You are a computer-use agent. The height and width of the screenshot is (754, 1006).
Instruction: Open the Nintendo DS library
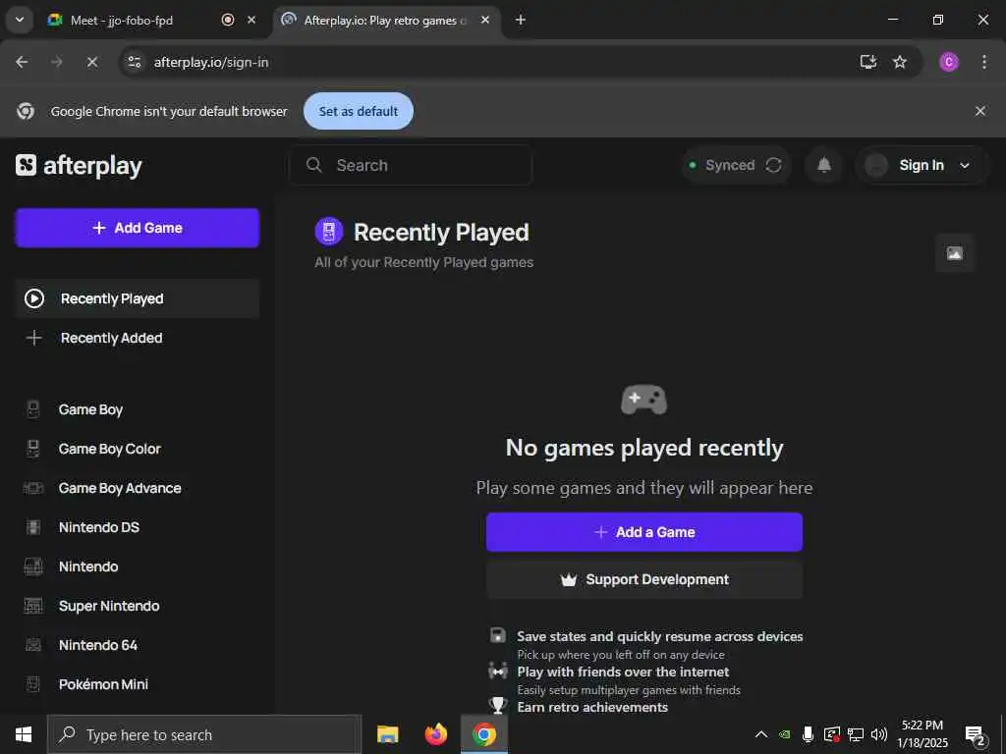[x=138, y=527]
